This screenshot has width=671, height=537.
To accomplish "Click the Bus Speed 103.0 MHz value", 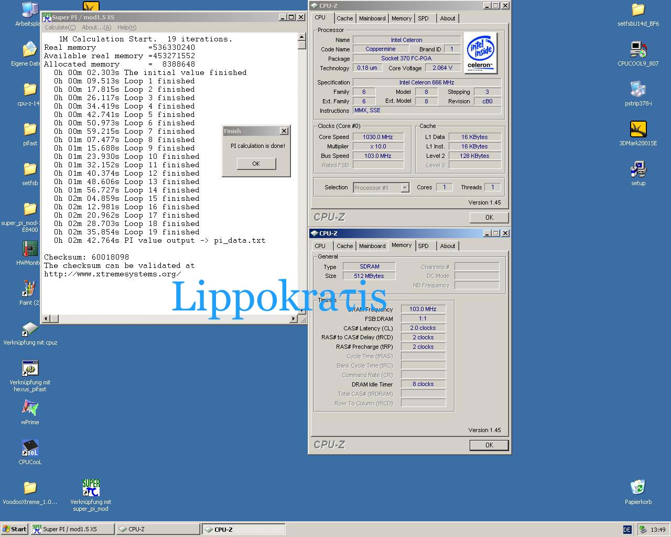I will pyautogui.click(x=378, y=156).
